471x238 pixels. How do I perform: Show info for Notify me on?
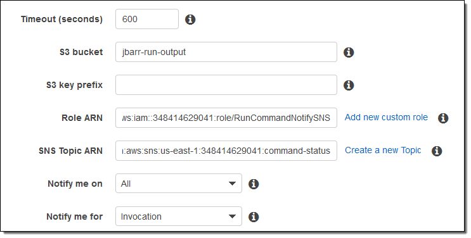click(254, 184)
